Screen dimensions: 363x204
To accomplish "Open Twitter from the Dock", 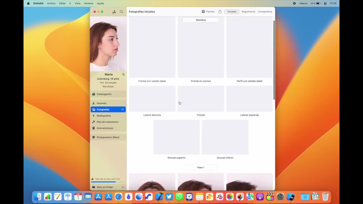I will click(169, 196).
